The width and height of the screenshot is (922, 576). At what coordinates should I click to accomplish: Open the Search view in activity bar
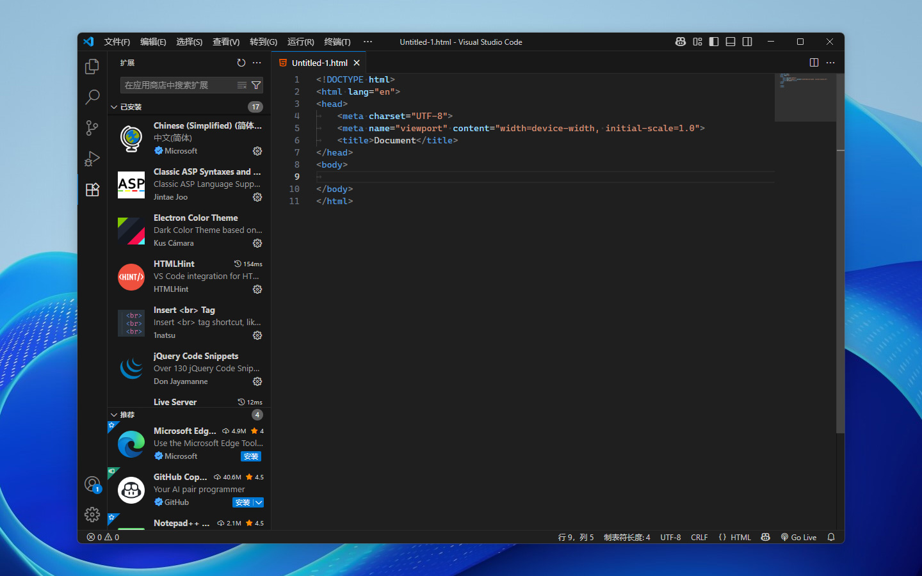point(92,97)
